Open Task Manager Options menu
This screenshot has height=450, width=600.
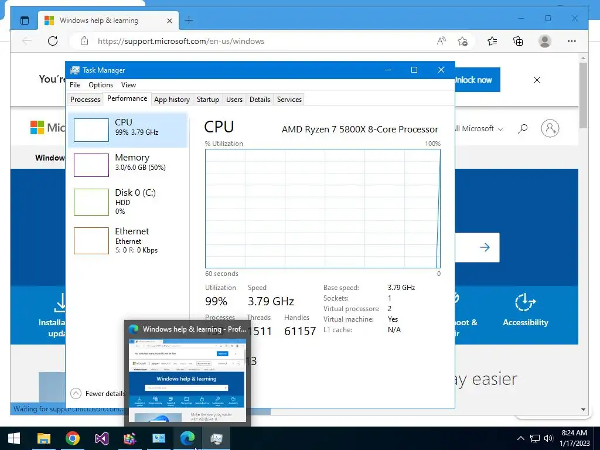tap(101, 85)
